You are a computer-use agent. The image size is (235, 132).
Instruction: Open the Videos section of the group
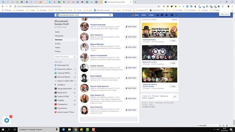[58, 47]
